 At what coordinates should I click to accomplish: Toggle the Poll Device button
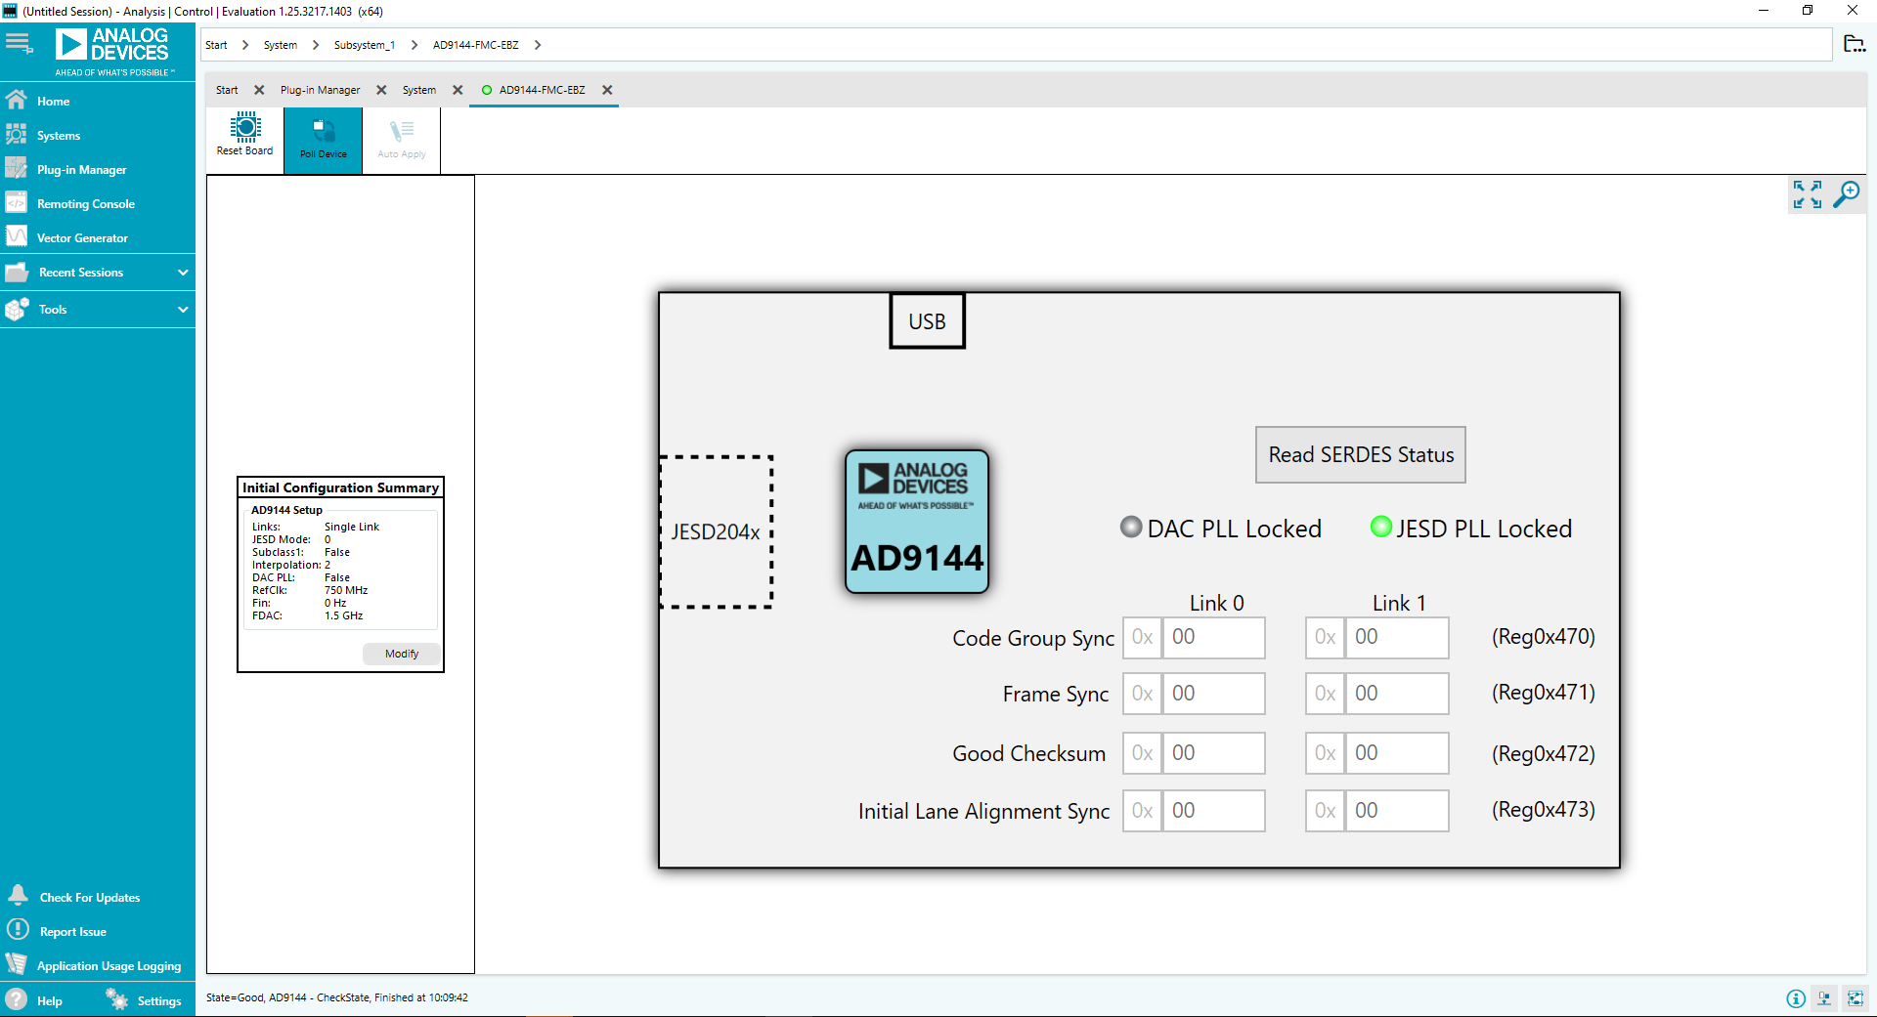pyautogui.click(x=323, y=140)
